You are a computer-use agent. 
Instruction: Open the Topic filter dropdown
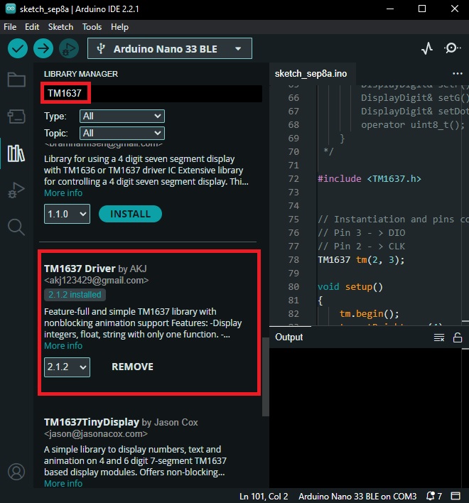(122, 133)
